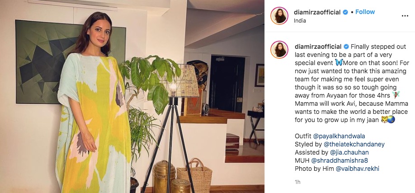Follow diamirzaofficial
Screen dimensions: 415x193
[365, 12]
